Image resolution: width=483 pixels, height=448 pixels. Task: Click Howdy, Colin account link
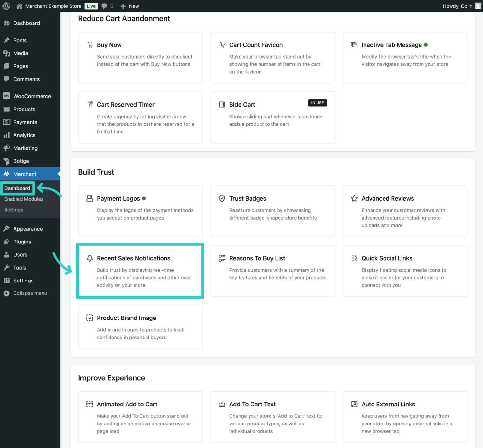click(457, 6)
